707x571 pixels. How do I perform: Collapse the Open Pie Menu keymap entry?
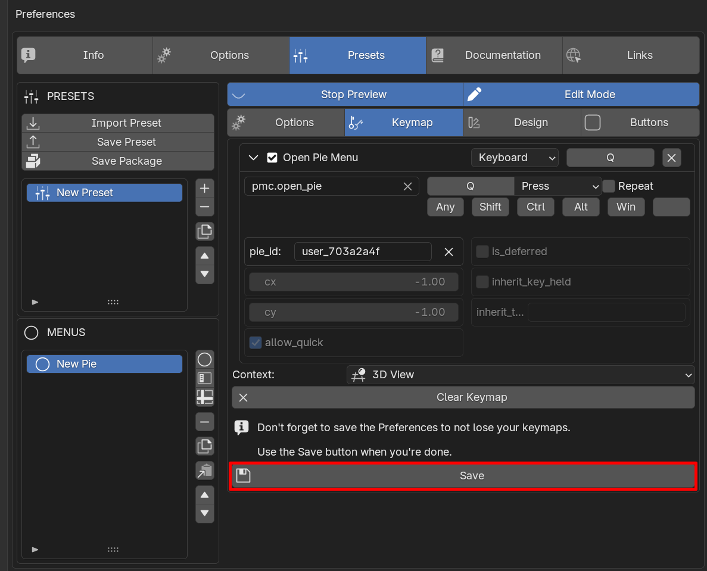(x=253, y=158)
